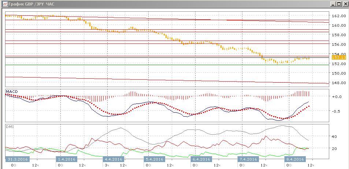Click the 20 DMI axis label
Image resolution: width=349 pixels, height=169 pixels.
click(x=334, y=149)
